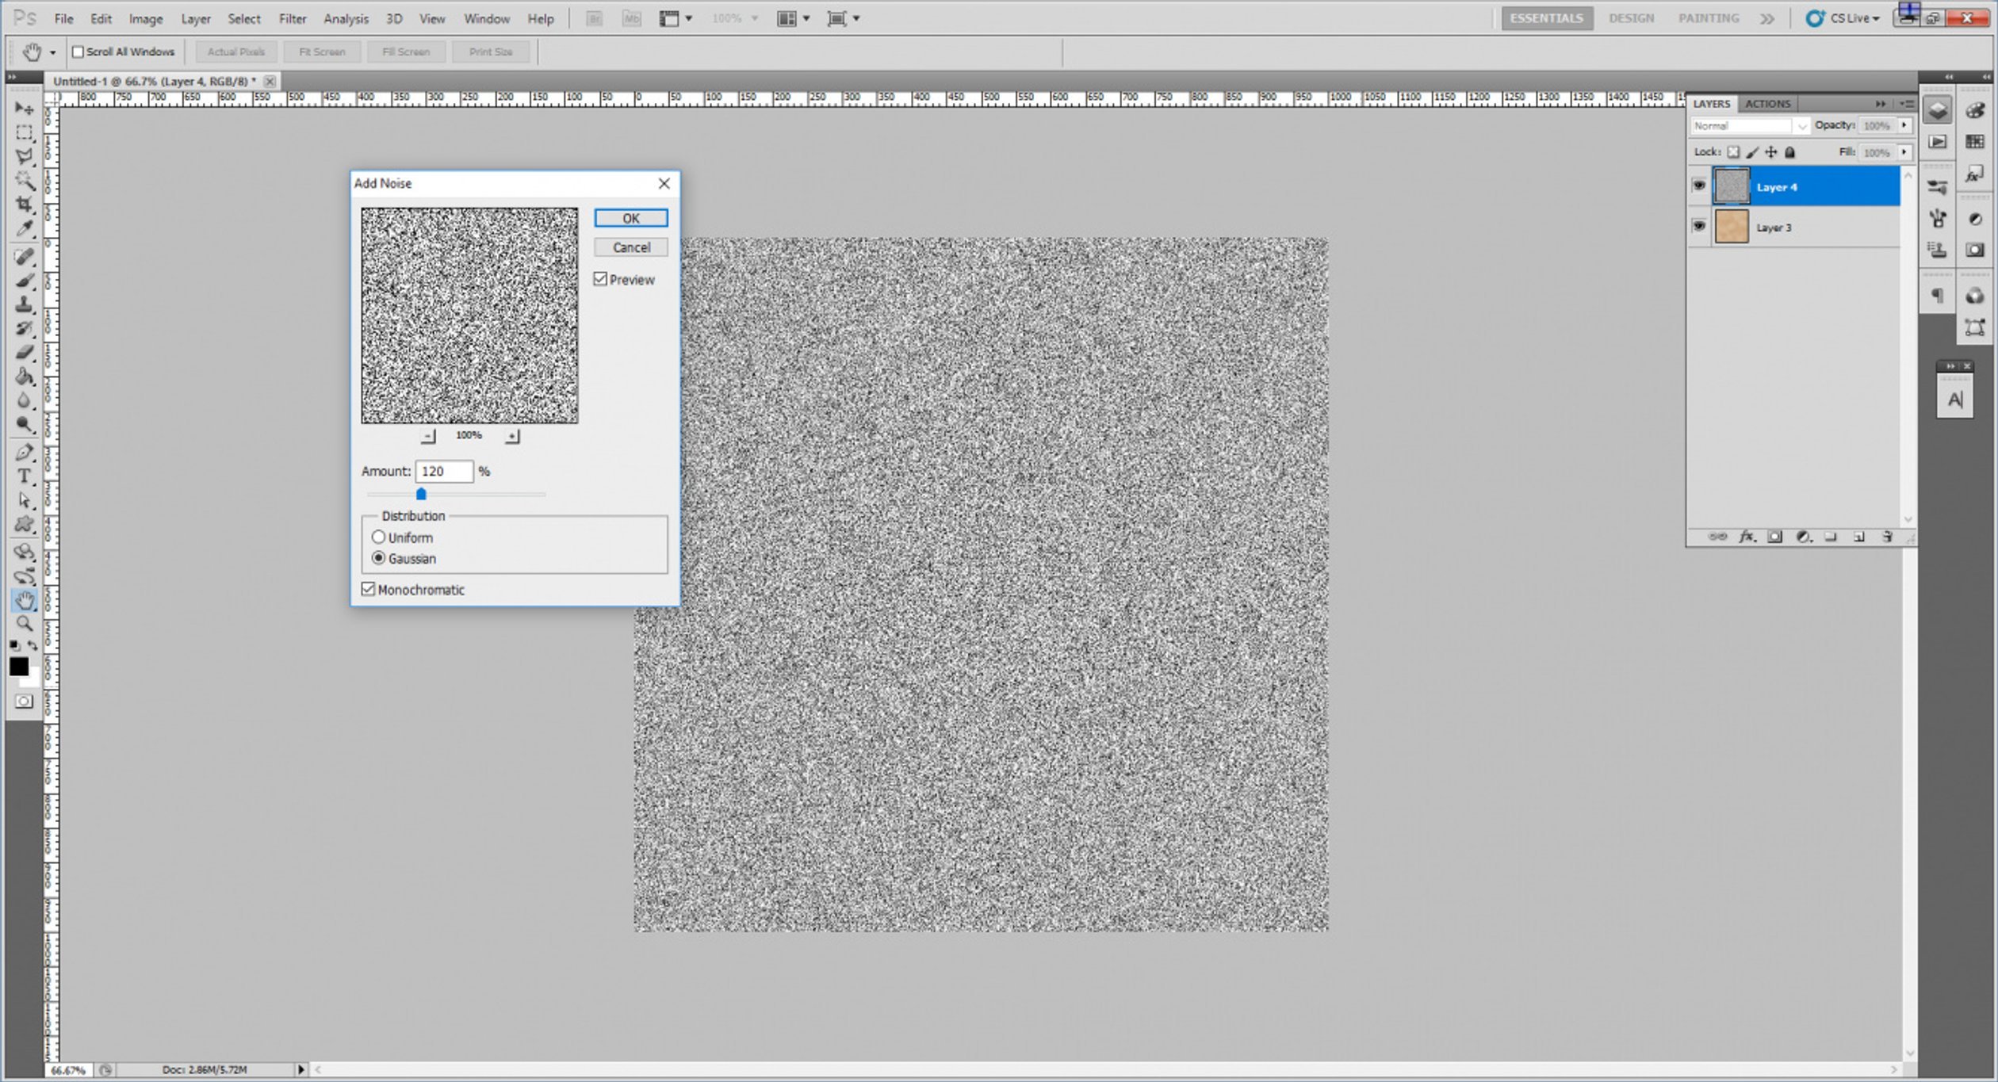Toggle the Monochromatic checkbox

[368, 589]
